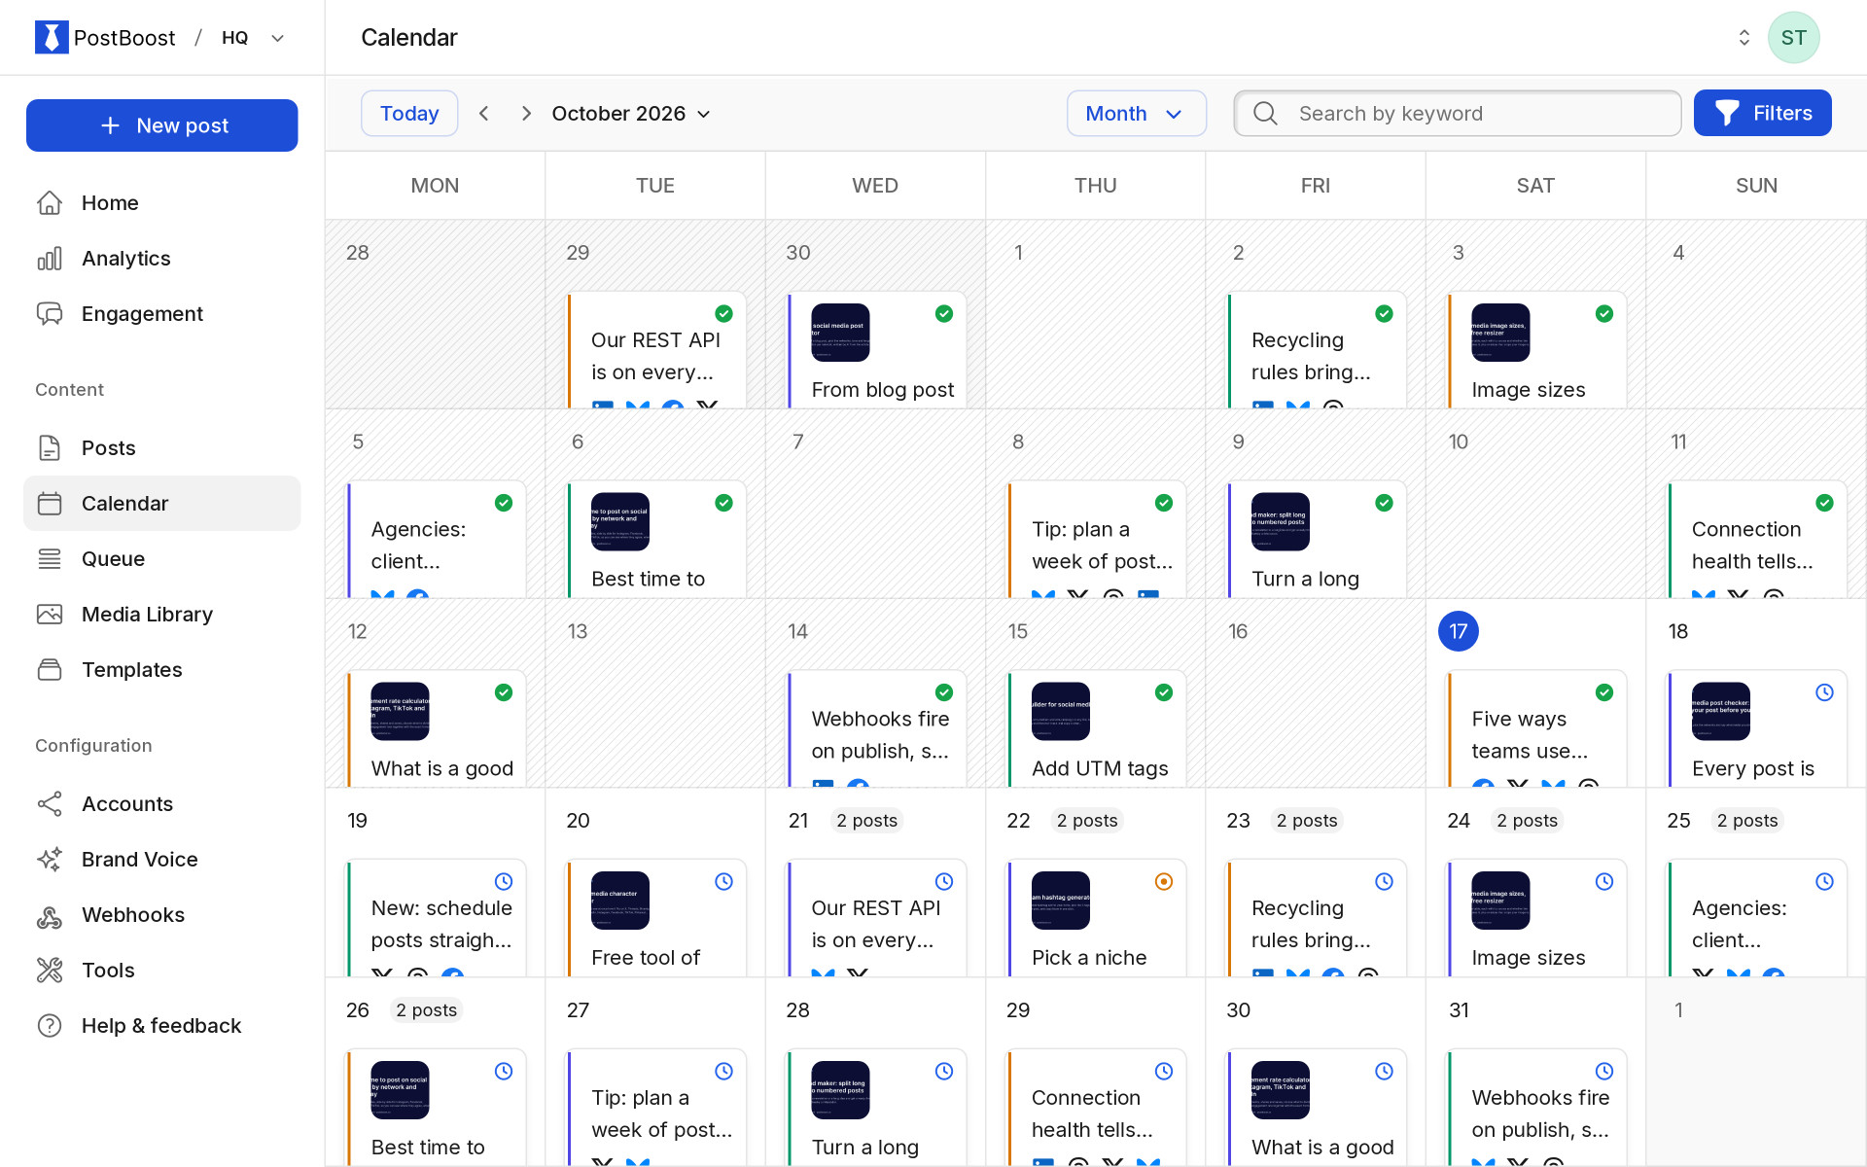Click the published checkmark on Agencies post, day 5
1867x1167 pixels.
(504, 503)
